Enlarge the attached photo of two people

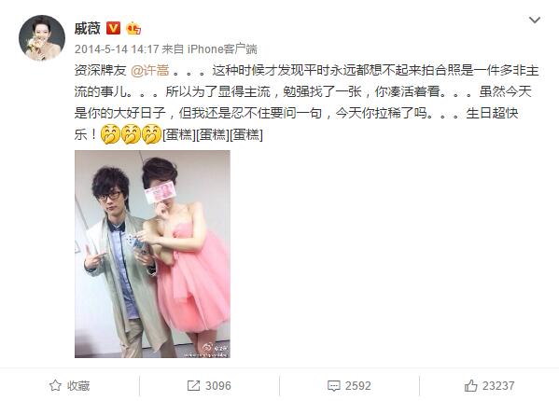[152, 254]
